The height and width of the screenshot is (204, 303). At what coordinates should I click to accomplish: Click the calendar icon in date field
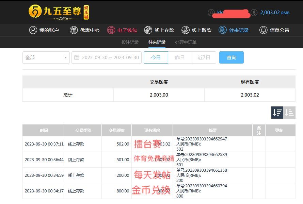(77, 57)
